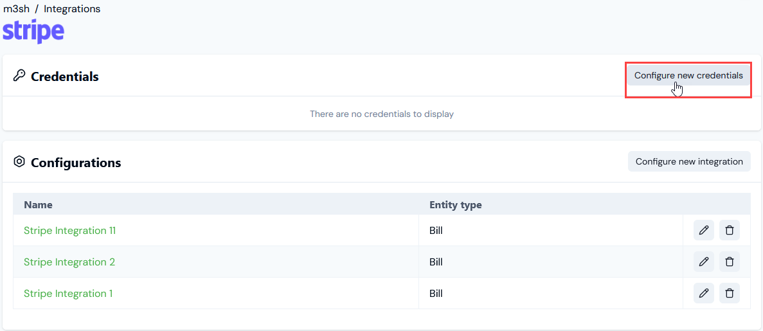Edit Stripe Integration 1 with pencil icon
Screen dimensions: 763x331
(704, 293)
